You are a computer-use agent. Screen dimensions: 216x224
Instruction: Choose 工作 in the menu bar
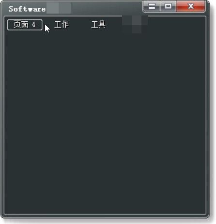[x=62, y=25]
